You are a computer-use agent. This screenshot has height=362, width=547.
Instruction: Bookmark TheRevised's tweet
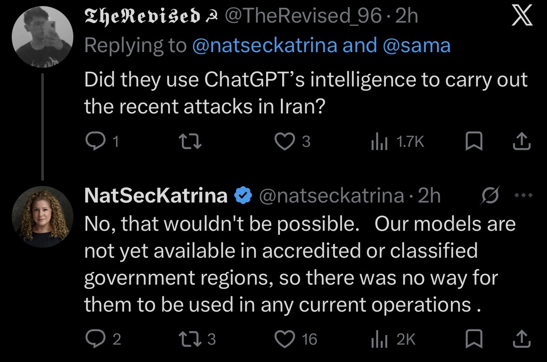tap(473, 142)
